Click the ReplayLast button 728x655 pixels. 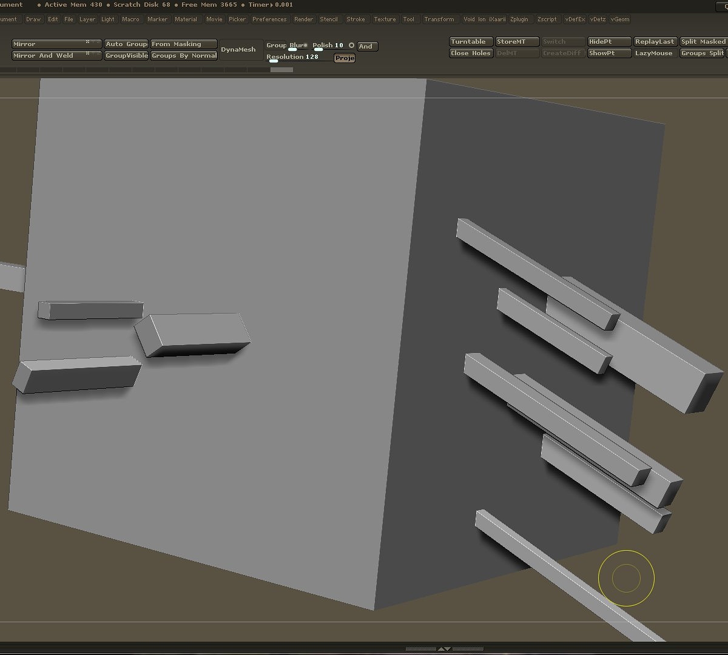coord(655,42)
